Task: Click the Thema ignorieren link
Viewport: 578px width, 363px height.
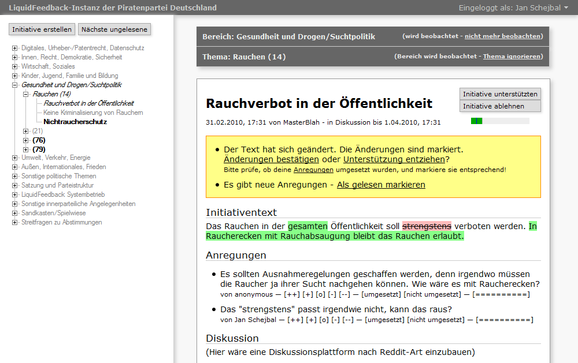Action: click(x=512, y=57)
